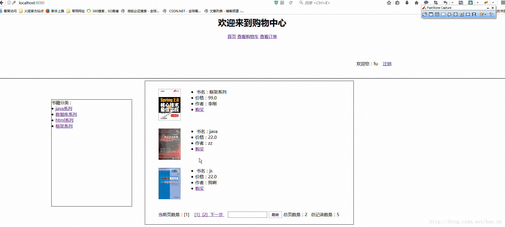Capture rectangular region in FastStone toolbar
The width and height of the screenshot is (505, 227).
click(x=443, y=14)
